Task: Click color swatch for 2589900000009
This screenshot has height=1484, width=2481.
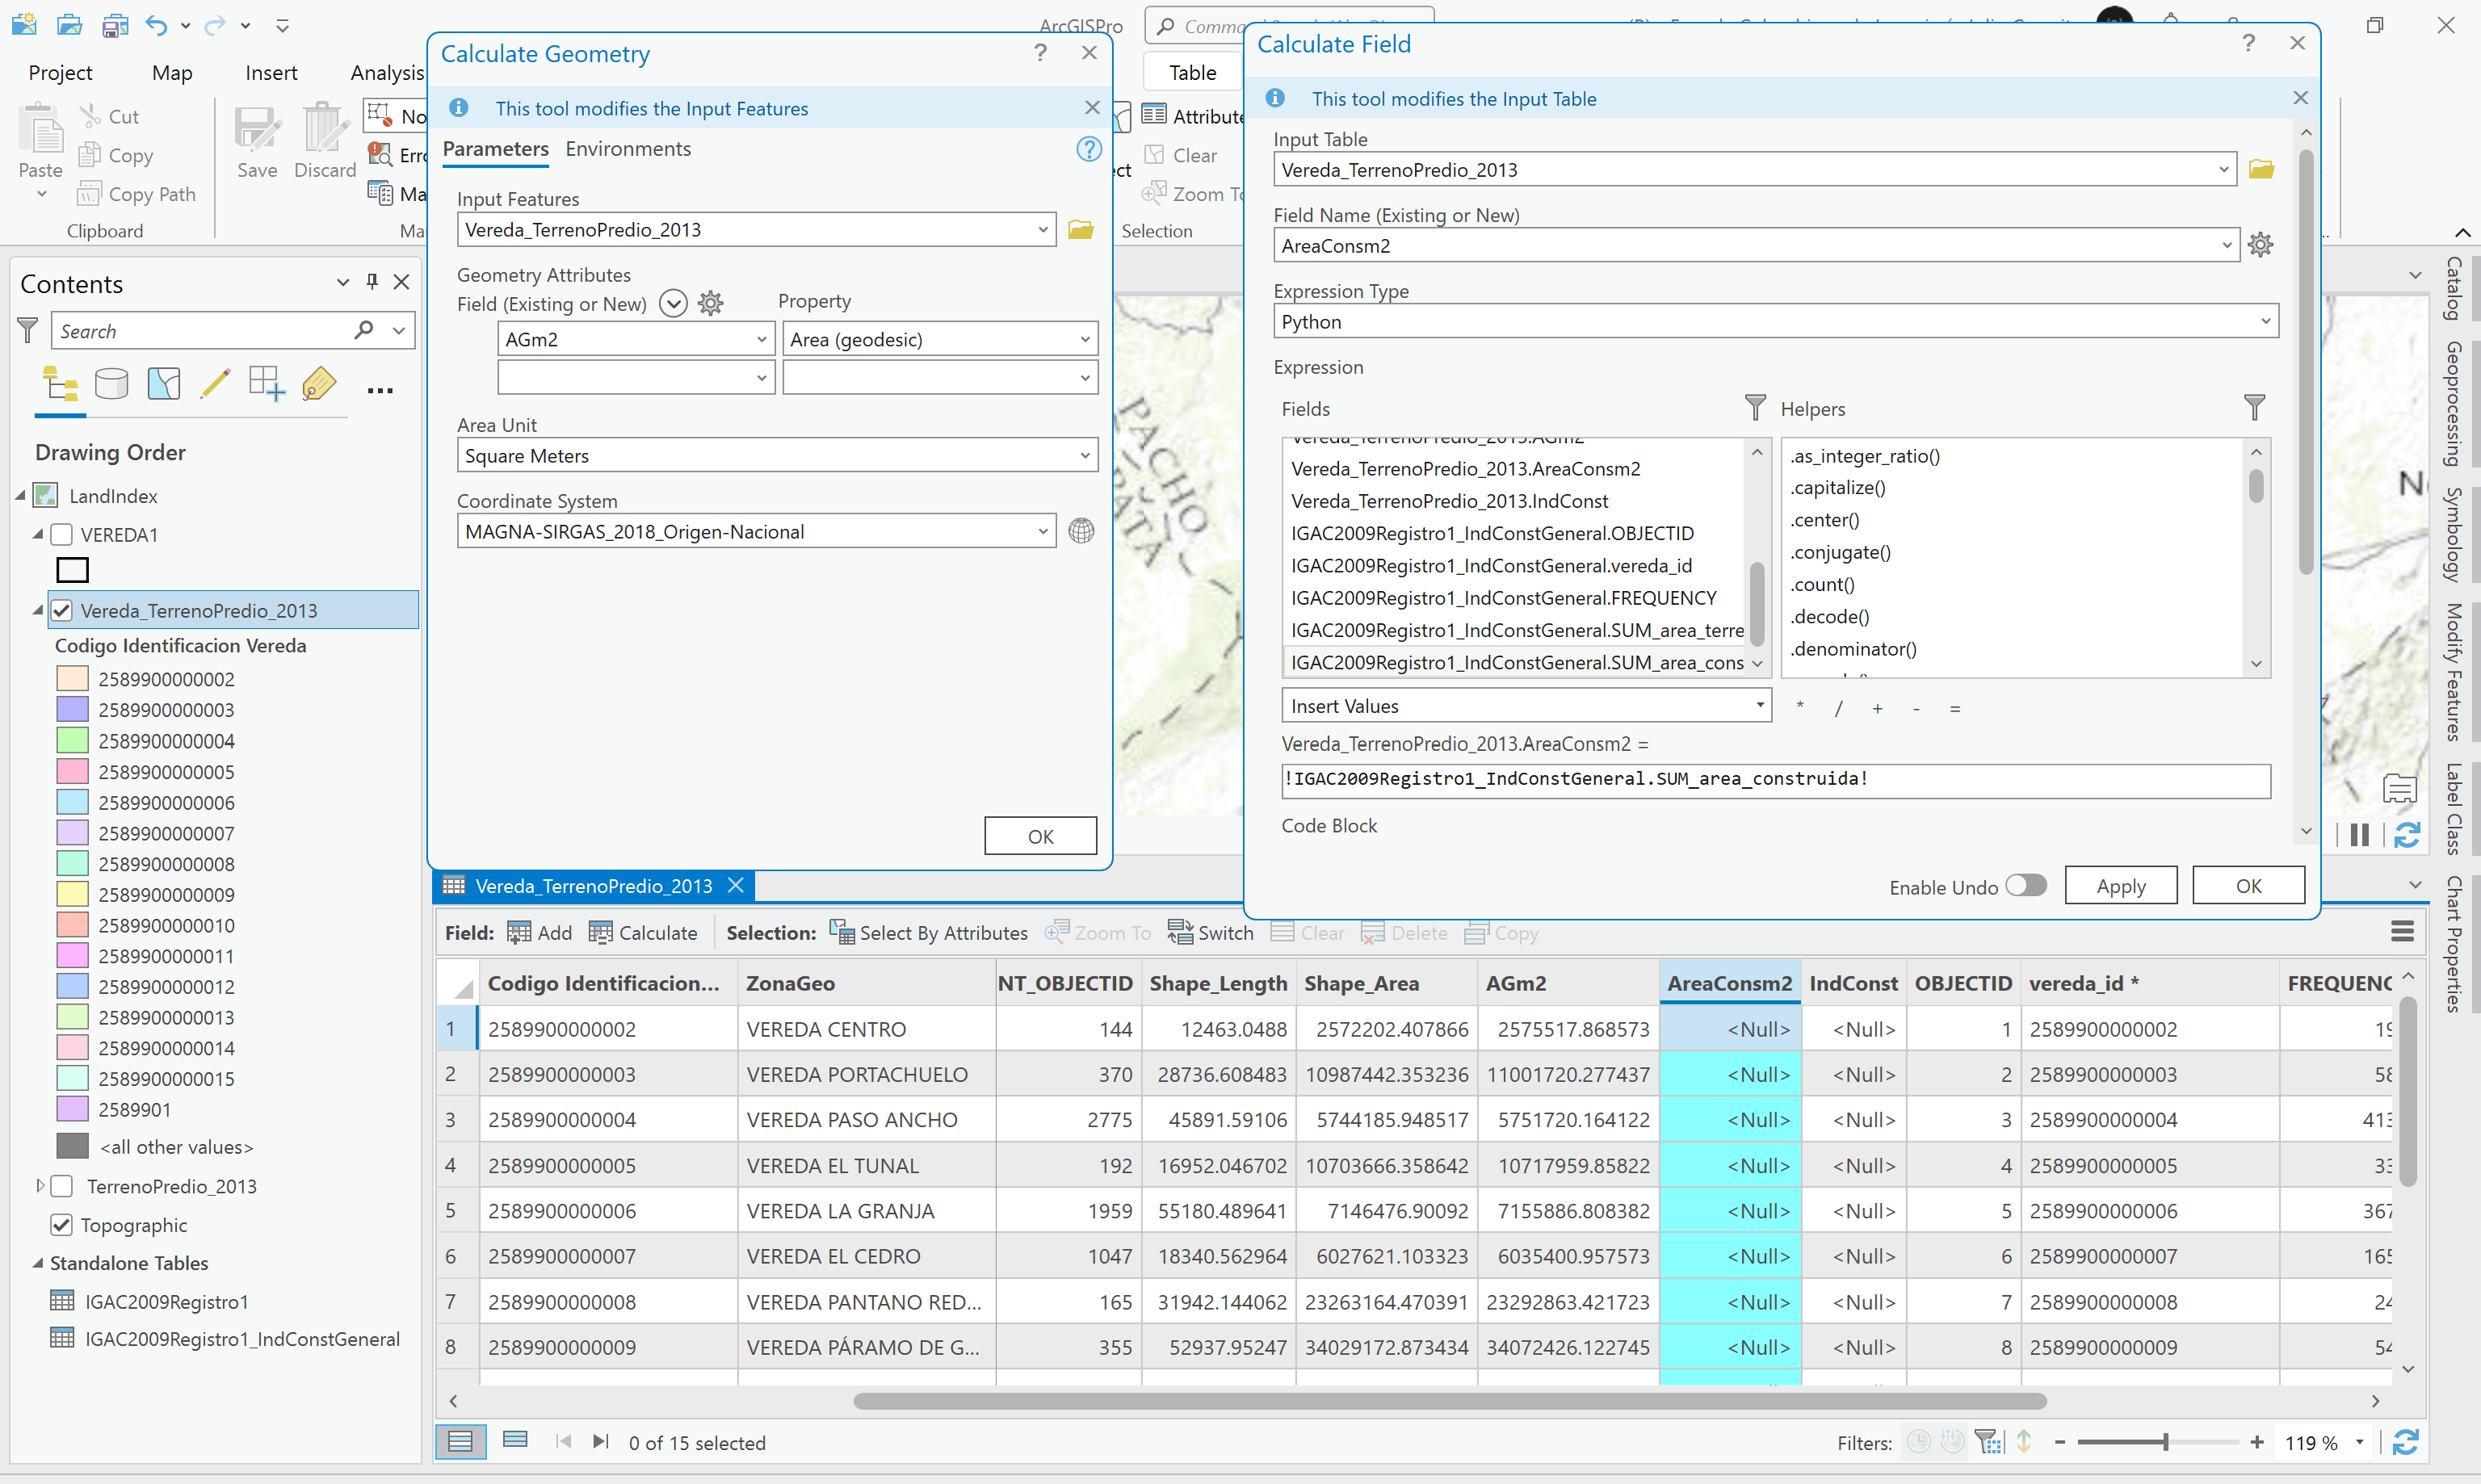Action: coord(73,894)
